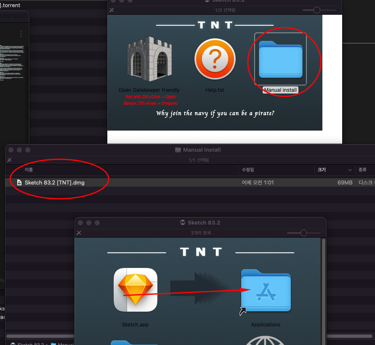
Task: Select the Applications label
Action: [266, 325]
